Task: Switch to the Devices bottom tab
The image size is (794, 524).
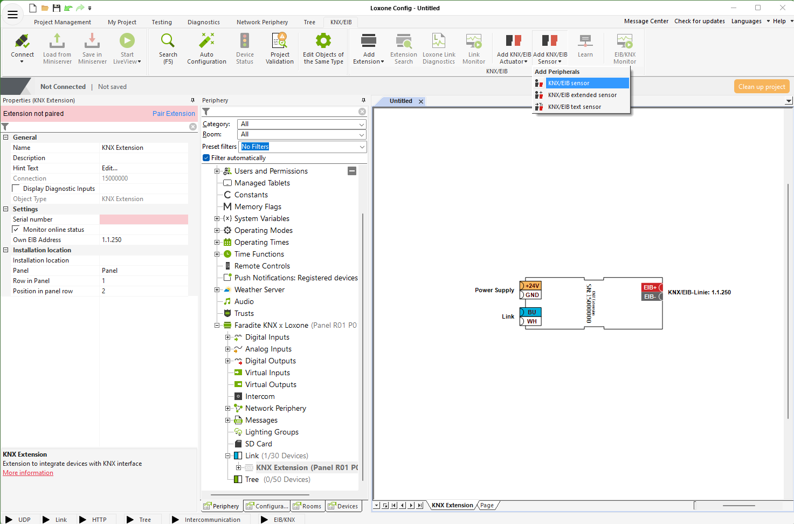Action: tap(343, 506)
